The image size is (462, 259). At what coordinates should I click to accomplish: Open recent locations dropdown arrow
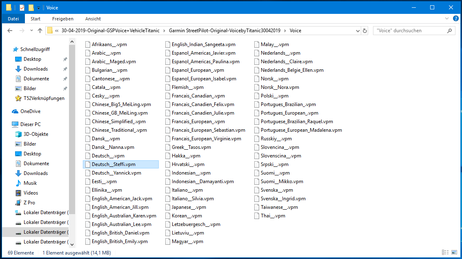[x=31, y=31]
